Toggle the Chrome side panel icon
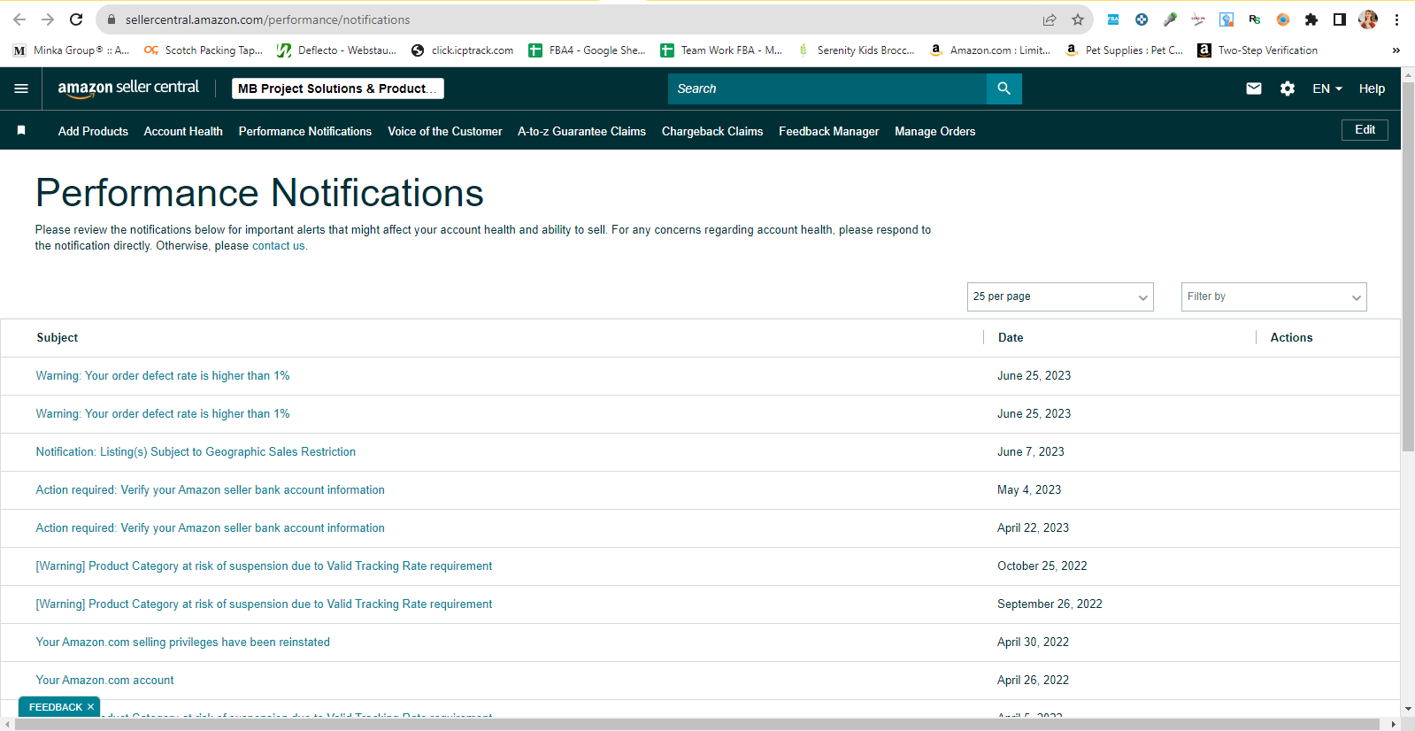This screenshot has height=731, width=1415. (1340, 19)
